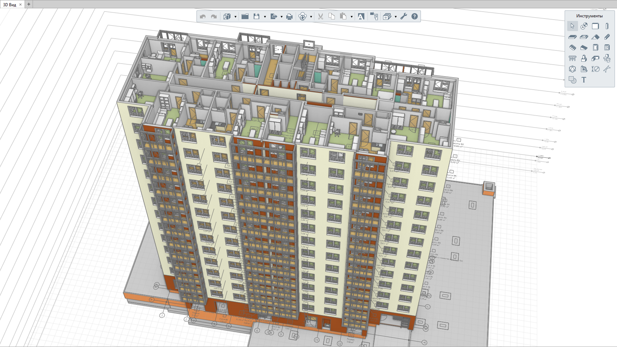Image resolution: width=617 pixels, height=347 pixels.
Task: Expand the cloud sync dropdown arrow
Action: point(311,17)
